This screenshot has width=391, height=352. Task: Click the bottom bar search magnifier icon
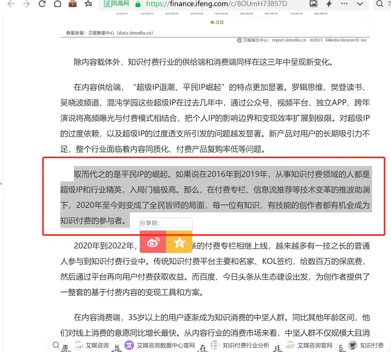pos(56,345)
